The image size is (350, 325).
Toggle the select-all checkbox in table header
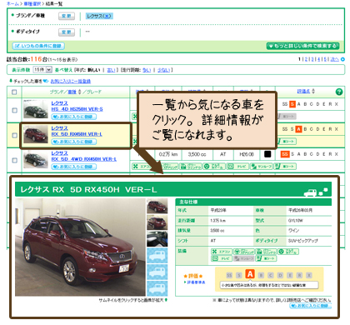[14, 92]
